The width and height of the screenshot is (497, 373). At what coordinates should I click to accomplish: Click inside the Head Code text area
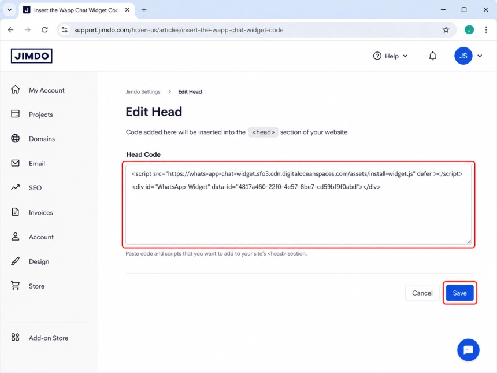tap(298, 205)
